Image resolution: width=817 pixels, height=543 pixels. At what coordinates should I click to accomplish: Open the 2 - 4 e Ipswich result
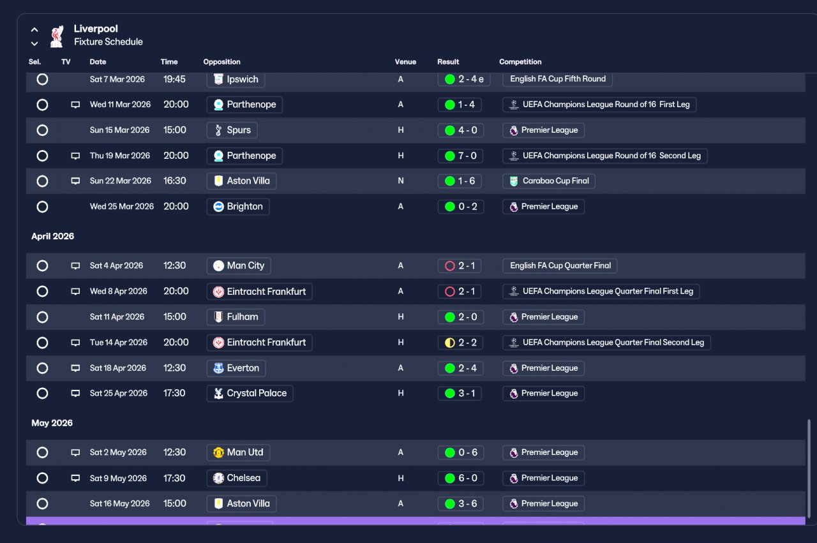pos(463,79)
